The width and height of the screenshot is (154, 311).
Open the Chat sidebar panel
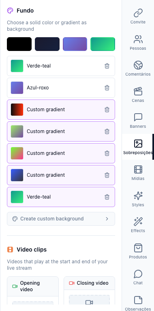(x=138, y=277)
